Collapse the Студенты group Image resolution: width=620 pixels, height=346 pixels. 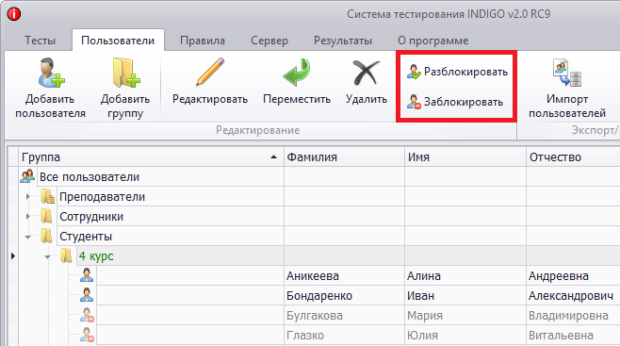(28, 237)
